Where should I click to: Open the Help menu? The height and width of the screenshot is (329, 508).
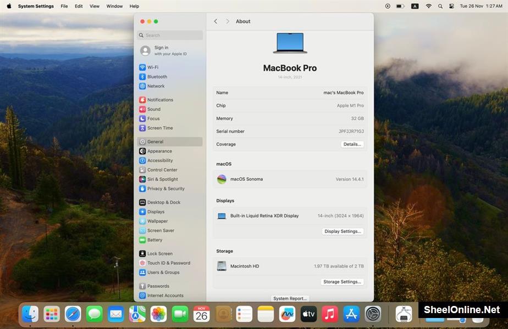(135, 6)
